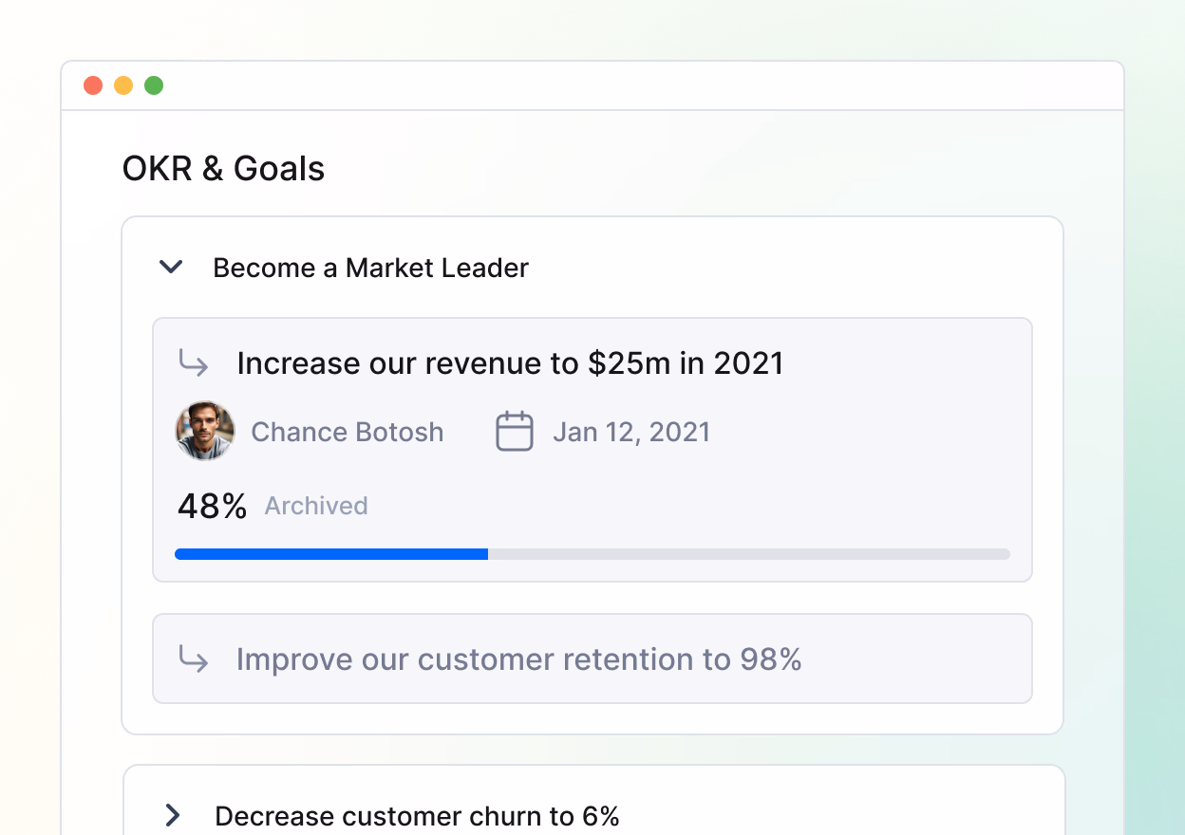Screen dimensions: 1185x835
Task: Open the Increase our revenue to $25m goal title
Action: click(510, 362)
